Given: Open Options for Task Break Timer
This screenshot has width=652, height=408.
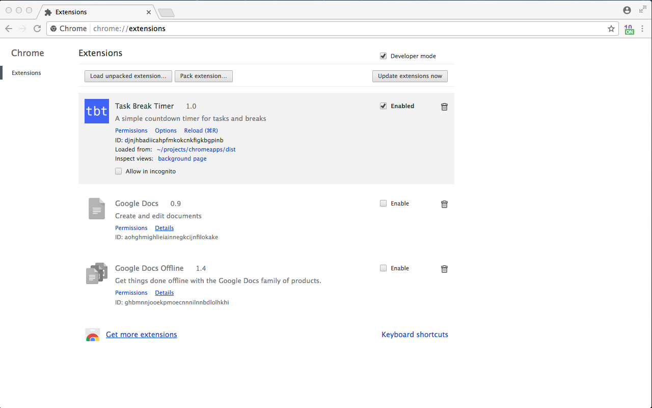Looking at the screenshot, I should point(166,131).
